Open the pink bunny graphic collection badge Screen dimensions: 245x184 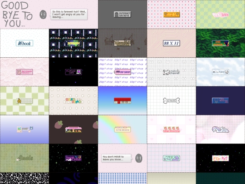(24, 72)
